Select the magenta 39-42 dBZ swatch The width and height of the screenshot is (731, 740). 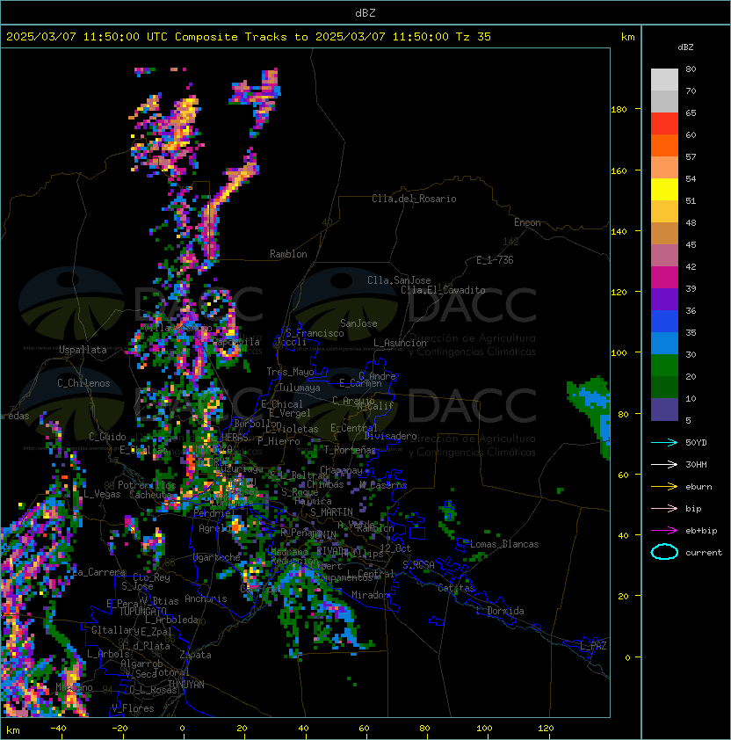664,278
